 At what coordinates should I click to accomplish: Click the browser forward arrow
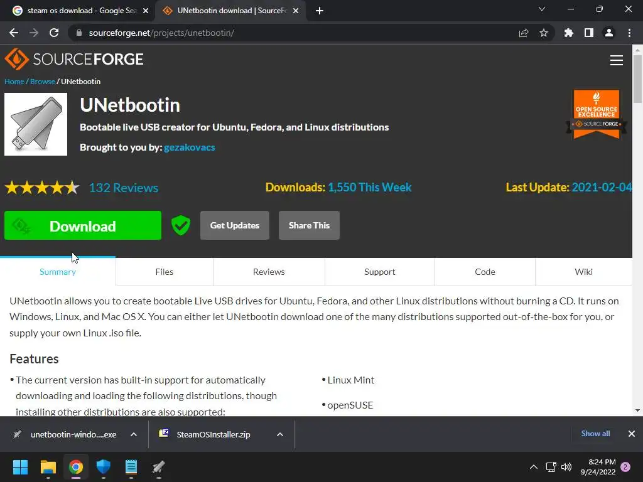[34, 33]
